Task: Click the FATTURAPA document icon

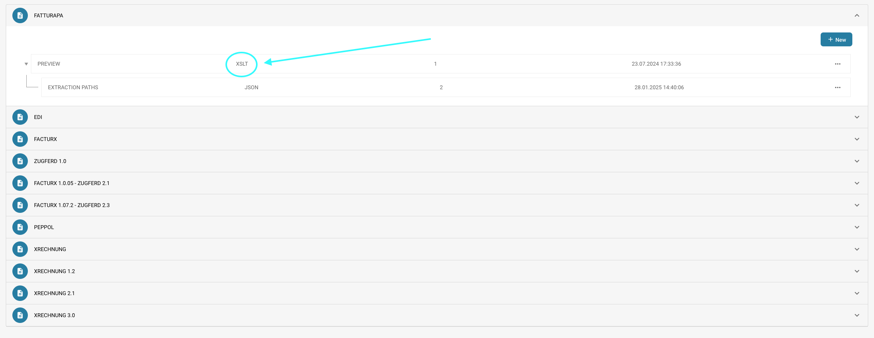Action: (x=20, y=15)
